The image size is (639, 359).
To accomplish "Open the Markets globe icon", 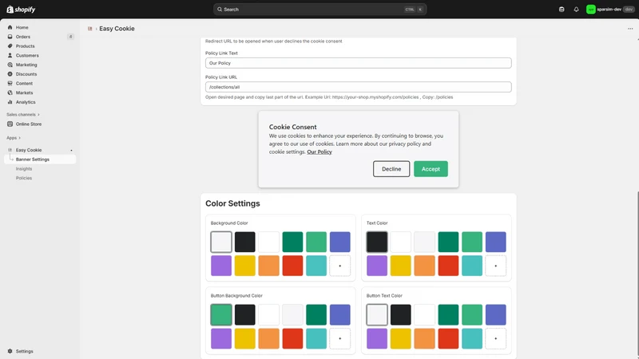I will 10,93.
